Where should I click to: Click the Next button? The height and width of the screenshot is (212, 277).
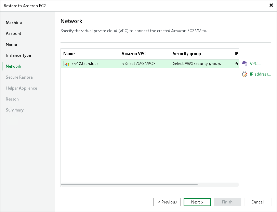pyautogui.click(x=197, y=202)
